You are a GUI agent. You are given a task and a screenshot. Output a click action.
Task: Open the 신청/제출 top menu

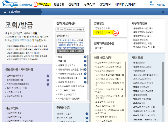click(x=74, y=4)
